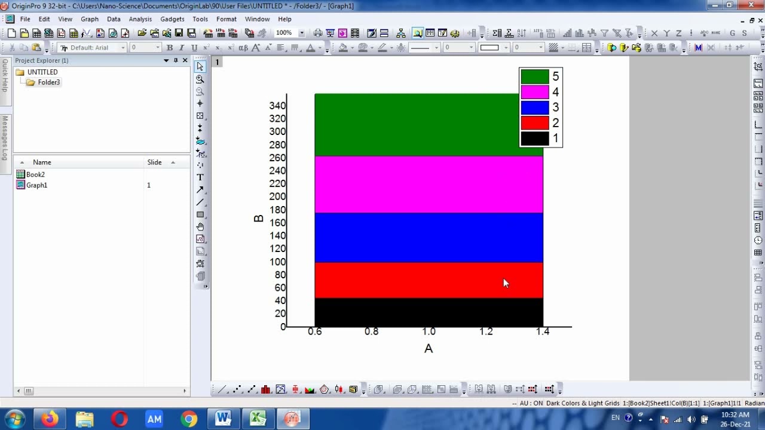Select Graph1 in the file list
Viewport: 765px width, 430px height.
pos(36,185)
